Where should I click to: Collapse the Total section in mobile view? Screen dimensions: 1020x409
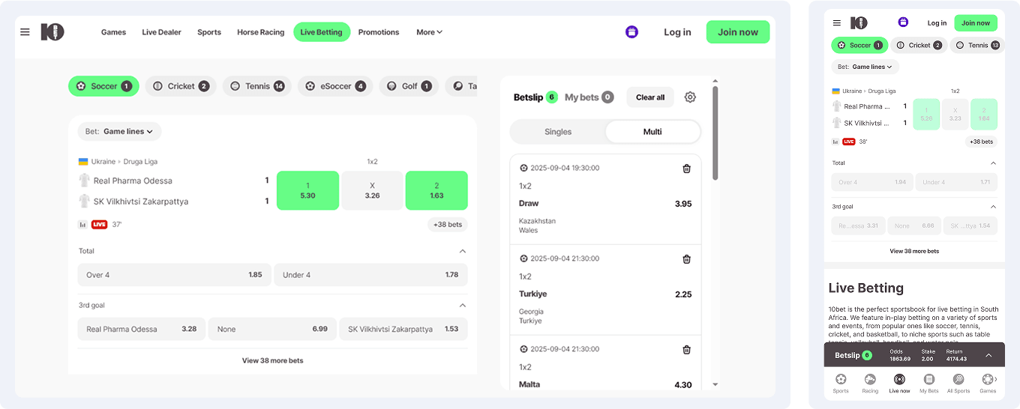994,163
